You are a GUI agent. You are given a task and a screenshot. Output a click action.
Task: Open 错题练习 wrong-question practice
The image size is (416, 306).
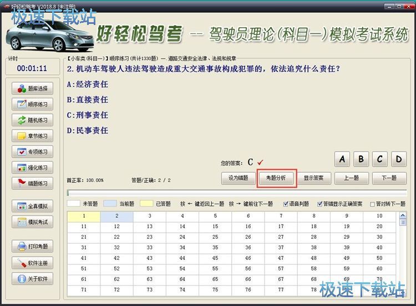(32, 183)
